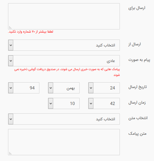Click arrow of the 10 time selector
Image resolution: width=154 pixels, height=161 pixels.
click(51, 104)
